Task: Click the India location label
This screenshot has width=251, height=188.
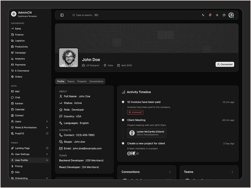Action: coord(108,65)
